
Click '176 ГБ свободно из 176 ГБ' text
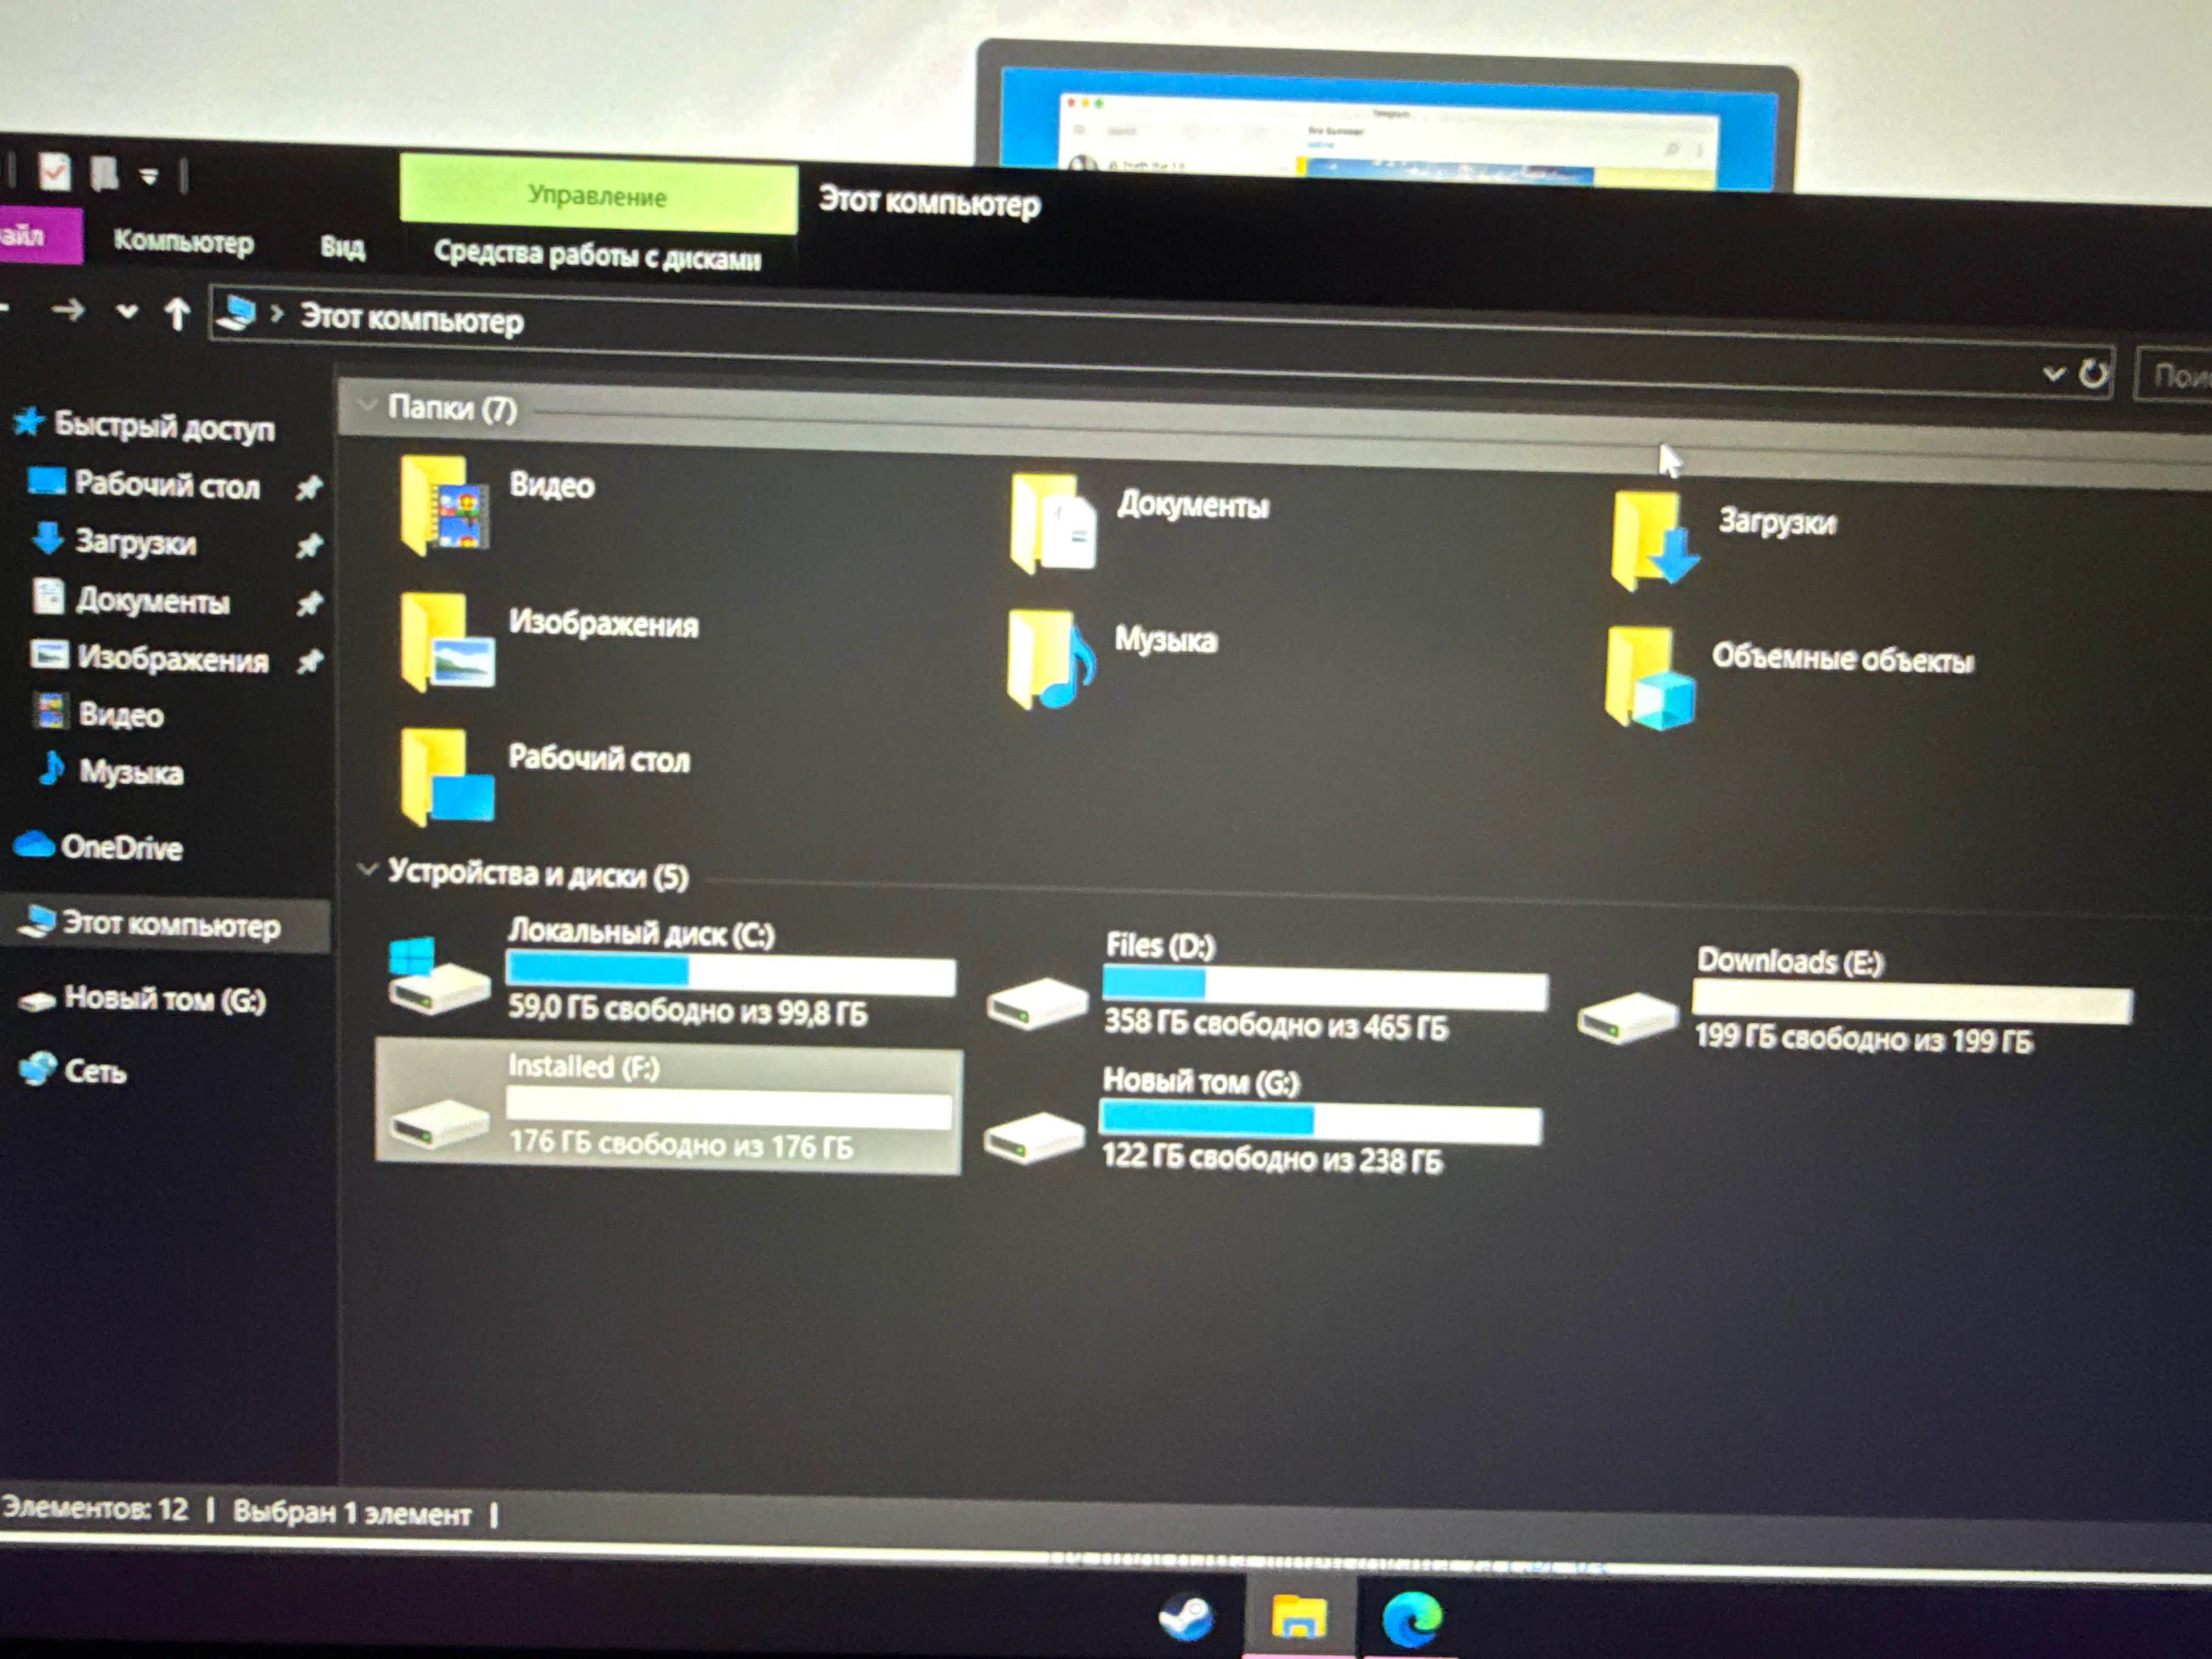681,1143
